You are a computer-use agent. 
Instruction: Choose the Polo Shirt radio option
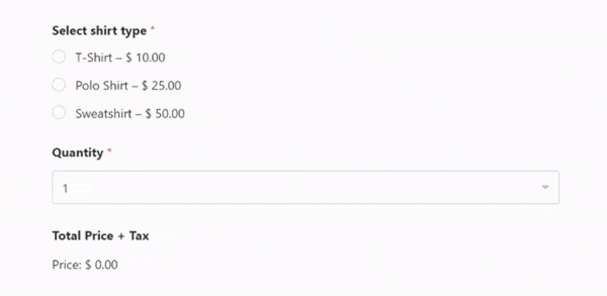click(59, 85)
